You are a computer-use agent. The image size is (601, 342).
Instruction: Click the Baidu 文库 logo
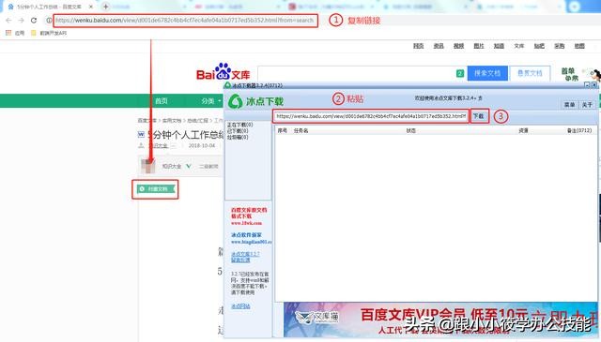tap(223, 71)
